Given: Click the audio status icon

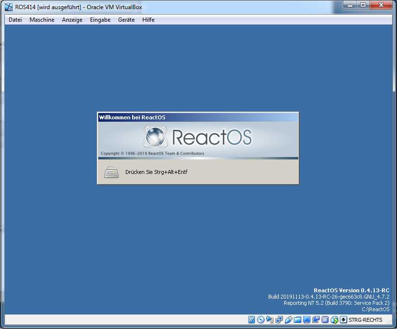Looking at the screenshot, I should point(270,320).
